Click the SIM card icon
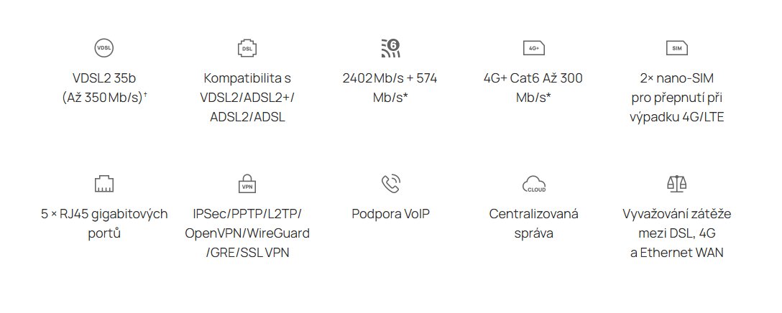782x313 pixels. 676,48
